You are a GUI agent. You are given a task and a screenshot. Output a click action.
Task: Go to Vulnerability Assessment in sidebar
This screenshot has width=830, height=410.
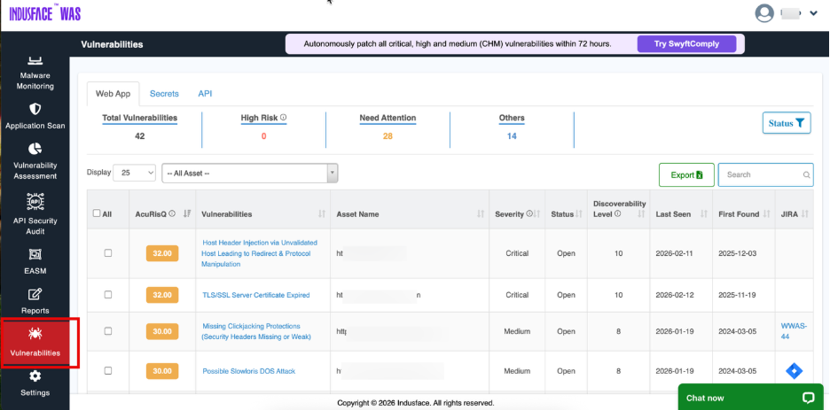tap(35, 150)
